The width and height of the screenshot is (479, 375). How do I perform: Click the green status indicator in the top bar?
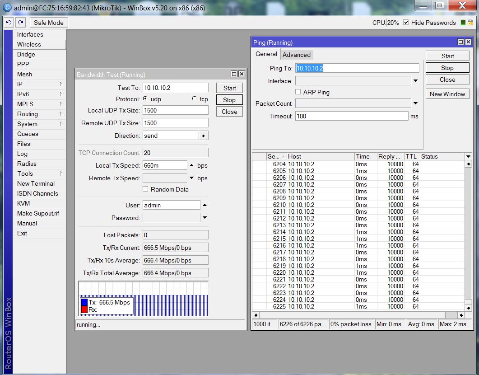(463, 22)
